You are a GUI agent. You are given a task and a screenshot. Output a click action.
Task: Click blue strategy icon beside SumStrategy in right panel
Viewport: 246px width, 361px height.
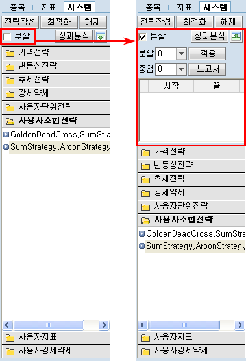click(x=141, y=246)
